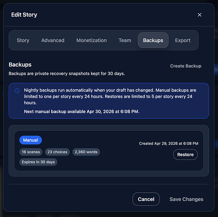Select the Backups tab
Image resolution: width=218 pixels, height=217 pixels.
pyautogui.click(x=153, y=40)
